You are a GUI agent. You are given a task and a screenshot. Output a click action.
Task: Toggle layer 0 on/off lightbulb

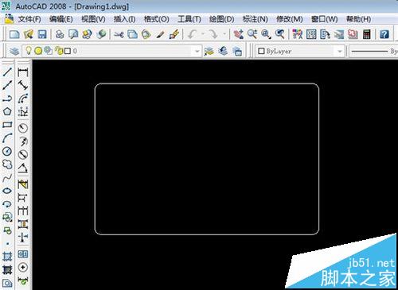(29, 51)
